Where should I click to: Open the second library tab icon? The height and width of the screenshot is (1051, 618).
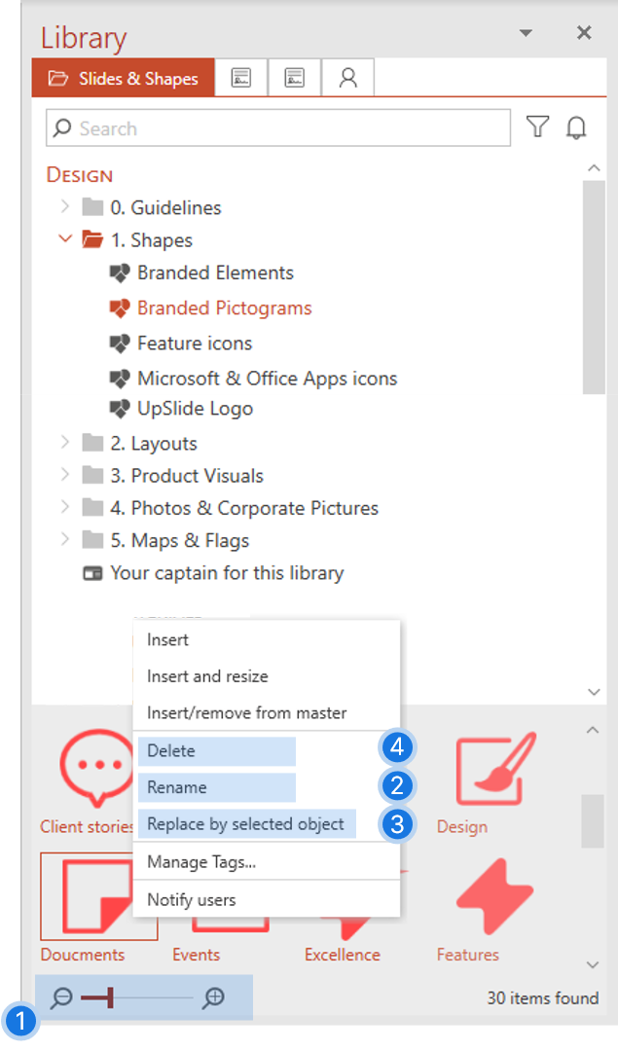point(241,78)
